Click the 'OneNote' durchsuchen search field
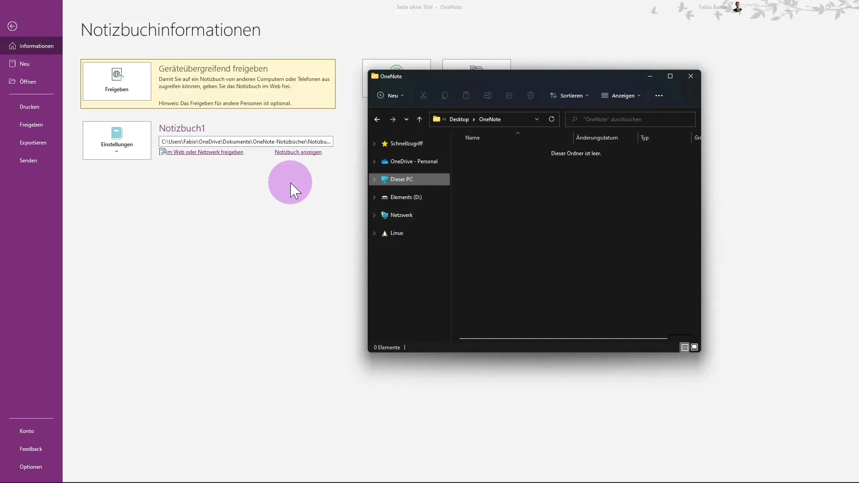 point(630,119)
